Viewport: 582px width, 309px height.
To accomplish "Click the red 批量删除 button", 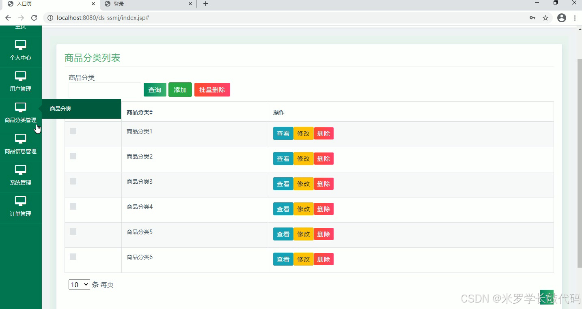I will tap(212, 90).
